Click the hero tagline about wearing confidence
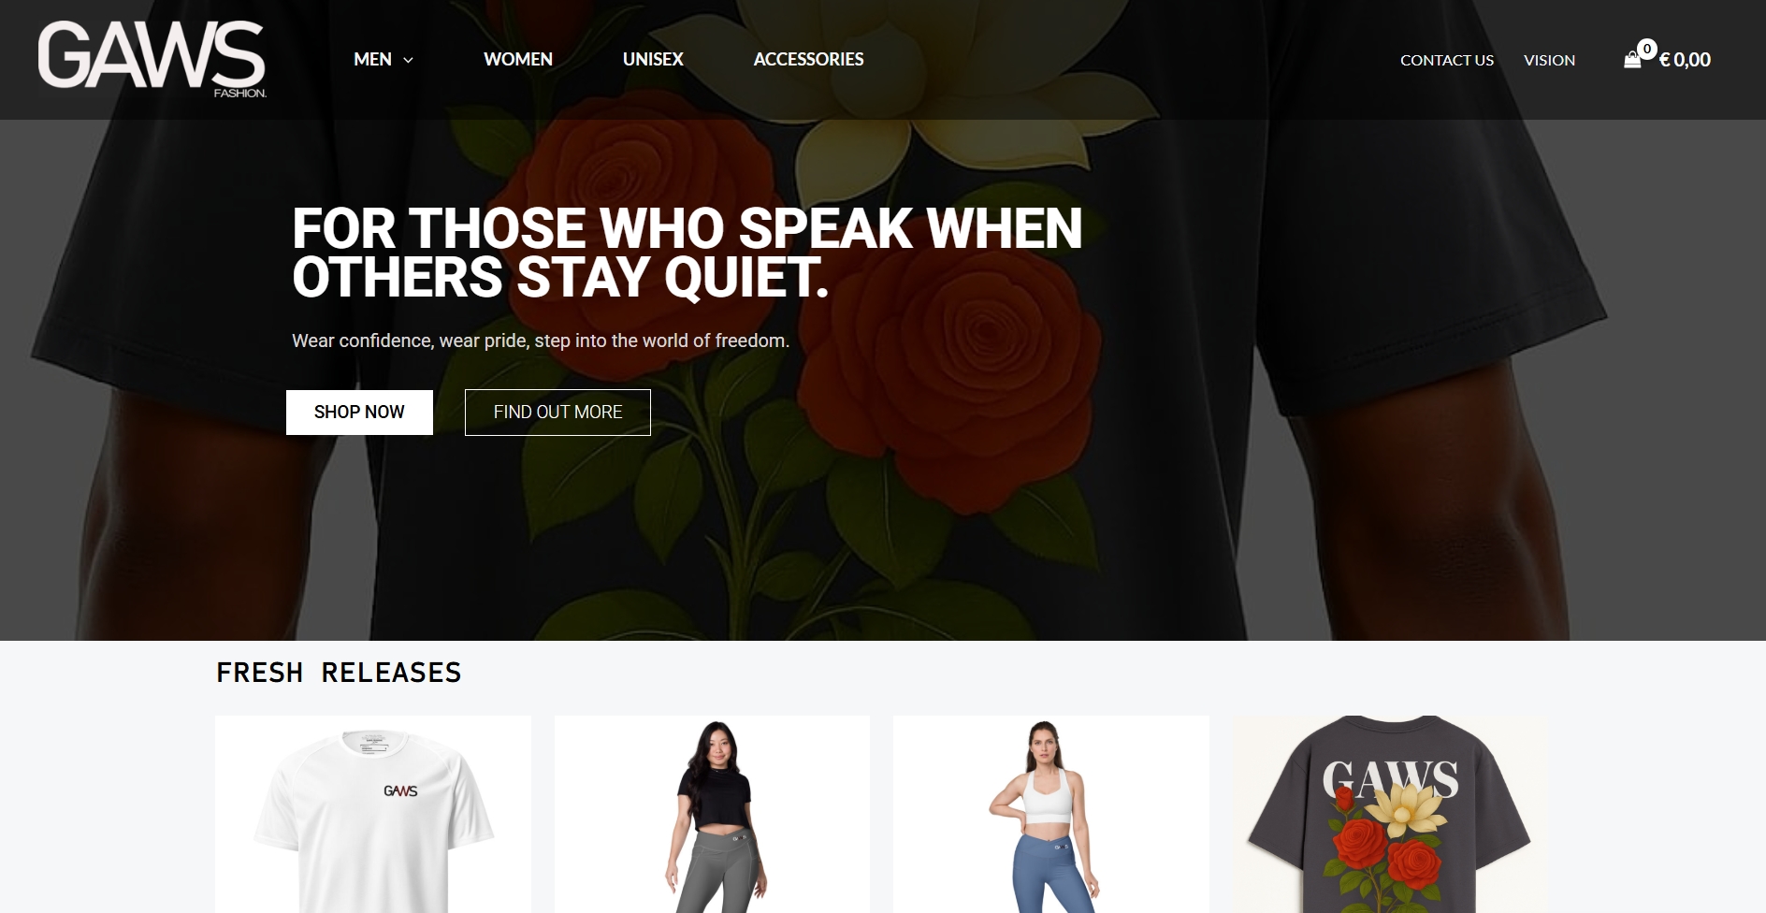The height and width of the screenshot is (913, 1766). (541, 341)
